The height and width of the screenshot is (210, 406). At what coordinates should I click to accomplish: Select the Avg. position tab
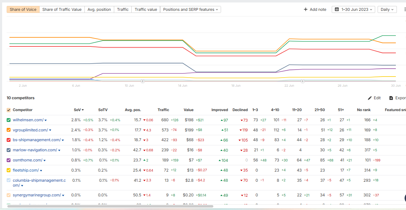[x=99, y=9]
